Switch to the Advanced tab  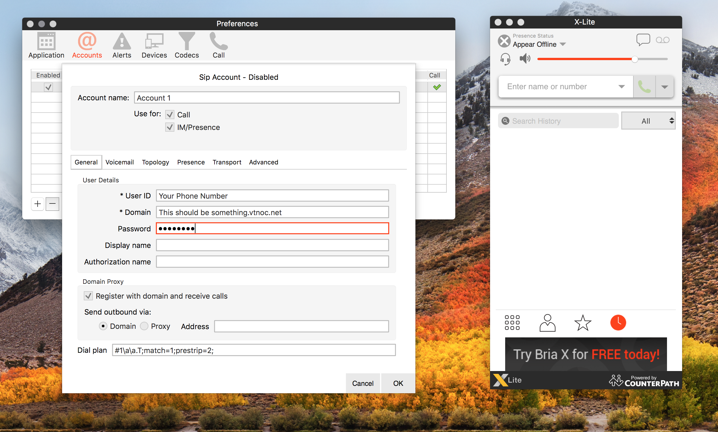pos(264,162)
